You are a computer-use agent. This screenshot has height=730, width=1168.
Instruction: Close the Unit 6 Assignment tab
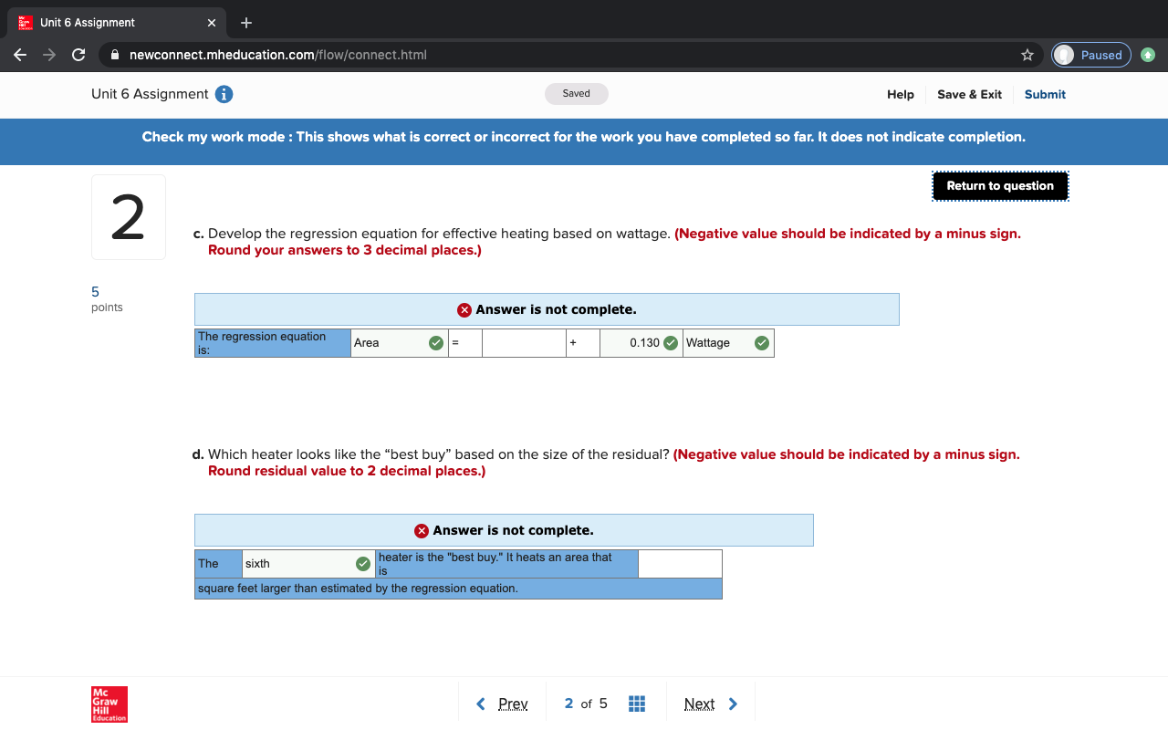tap(212, 23)
